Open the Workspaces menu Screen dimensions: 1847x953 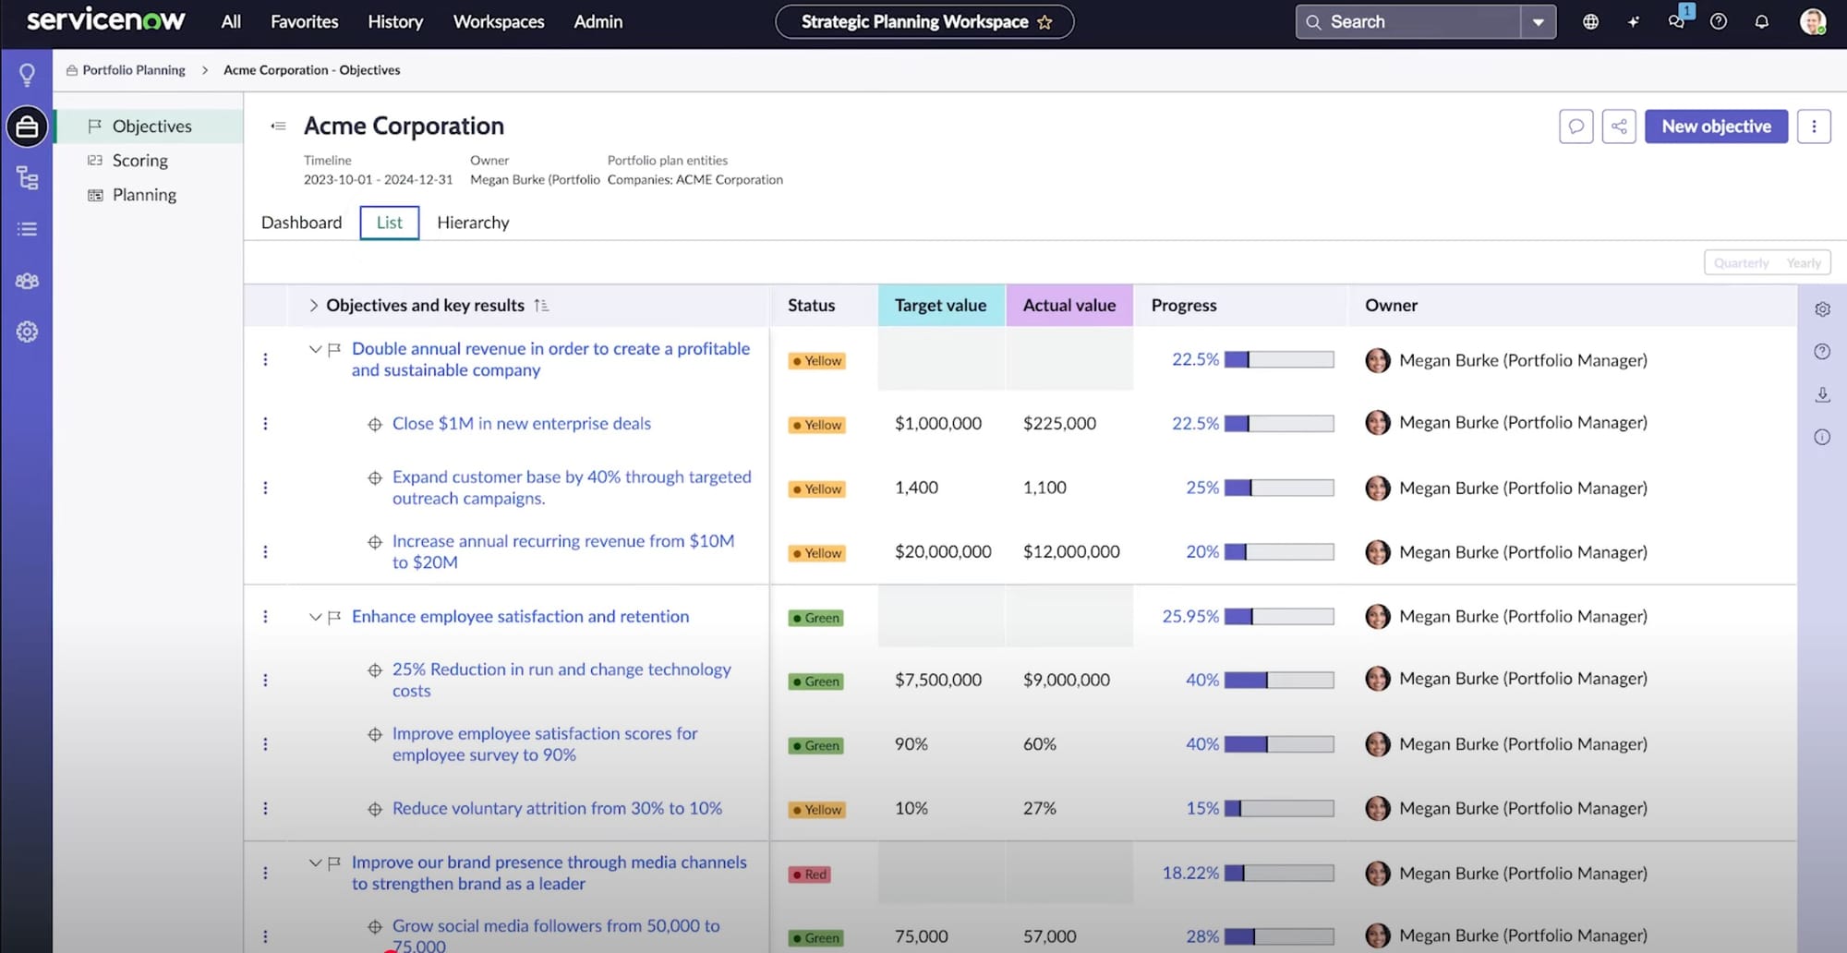499,22
